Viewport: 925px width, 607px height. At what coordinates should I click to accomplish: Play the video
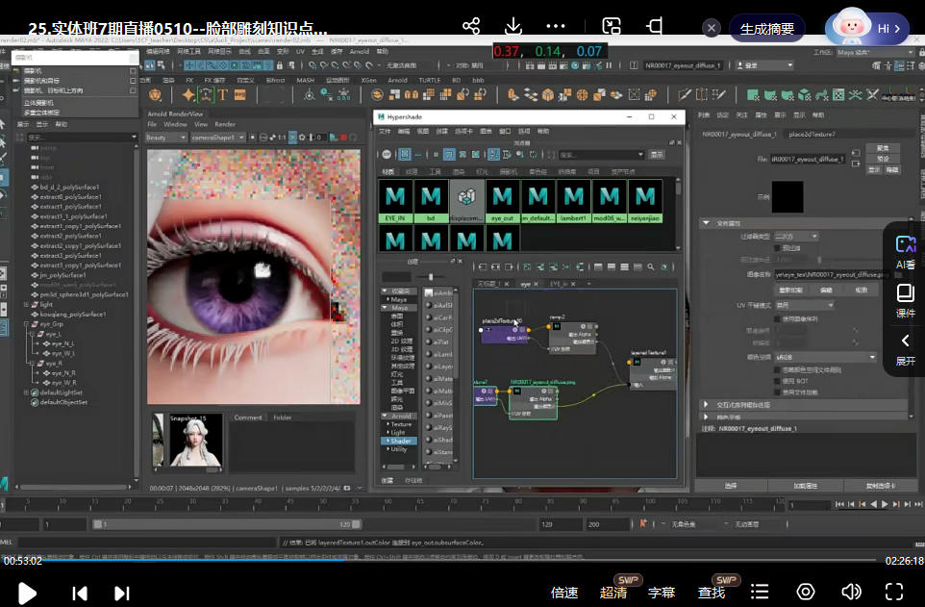tap(27, 593)
